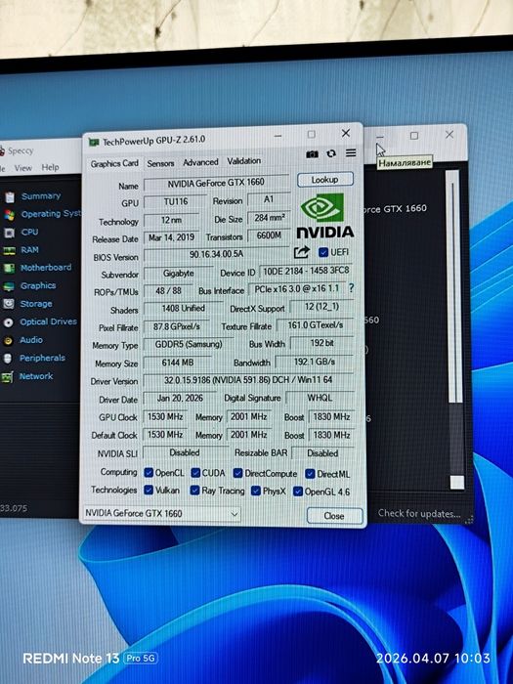Viewport: 513px width, 684px height.
Task: Toggle the CUDA checkbox
Action: click(195, 472)
